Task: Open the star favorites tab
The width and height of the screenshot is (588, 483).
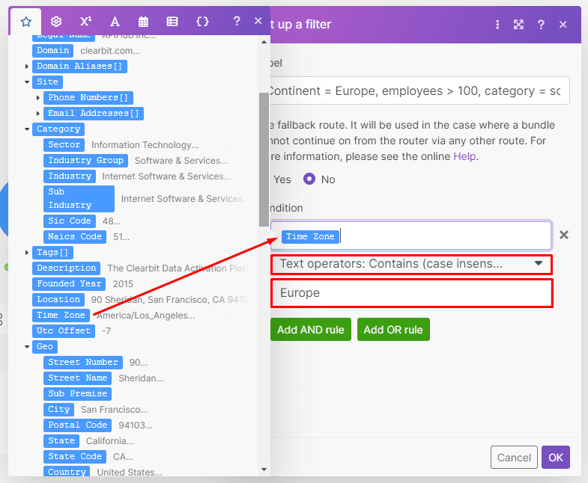Action: click(x=26, y=22)
